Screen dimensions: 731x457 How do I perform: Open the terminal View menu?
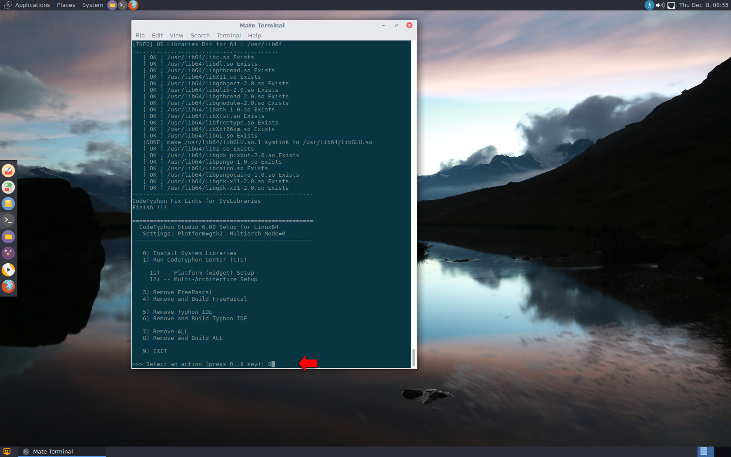pos(176,36)
